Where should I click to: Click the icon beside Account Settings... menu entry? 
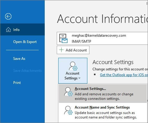pos(68,92)
